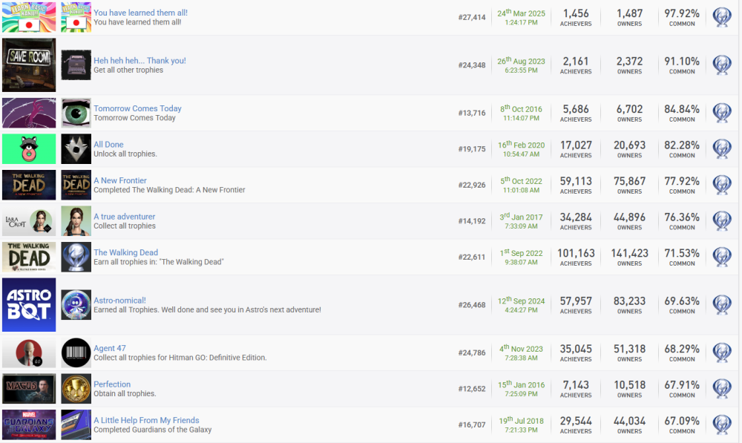Click platinum icon in Tomorrow Comes Today row
The image size is (742, 443).
coord(721,113)
